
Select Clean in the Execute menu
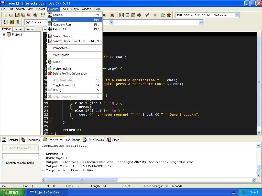(75, 62)
